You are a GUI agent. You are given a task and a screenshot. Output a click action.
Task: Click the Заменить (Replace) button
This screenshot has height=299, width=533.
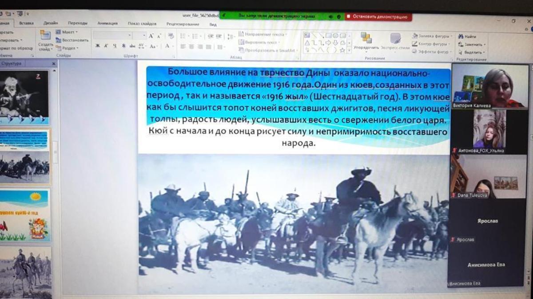coord(472,45)
